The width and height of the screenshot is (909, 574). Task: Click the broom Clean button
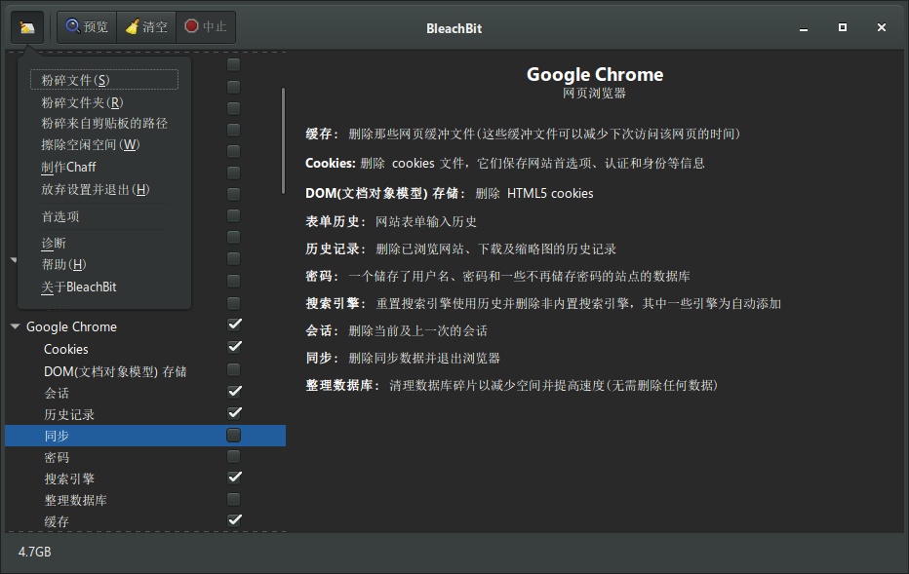point(146,27)
